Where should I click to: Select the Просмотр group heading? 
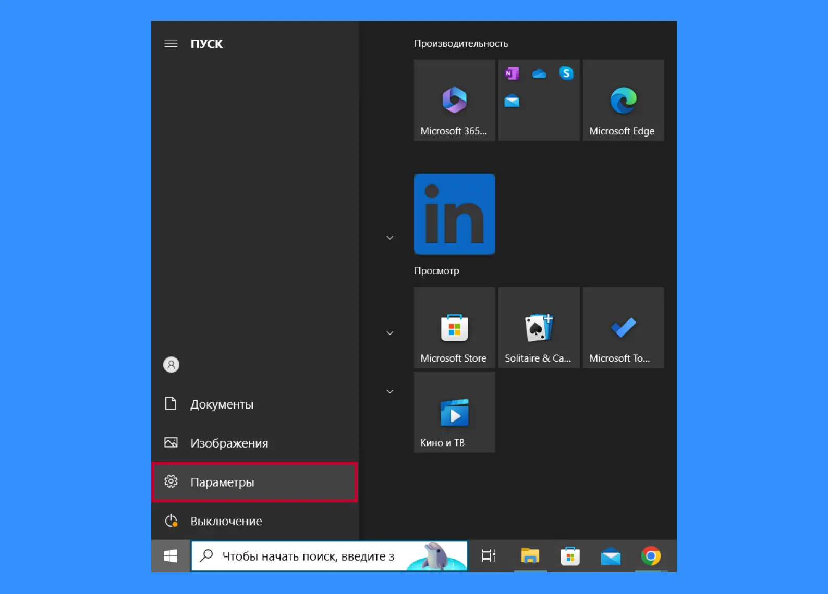click(x=436, y=270)
